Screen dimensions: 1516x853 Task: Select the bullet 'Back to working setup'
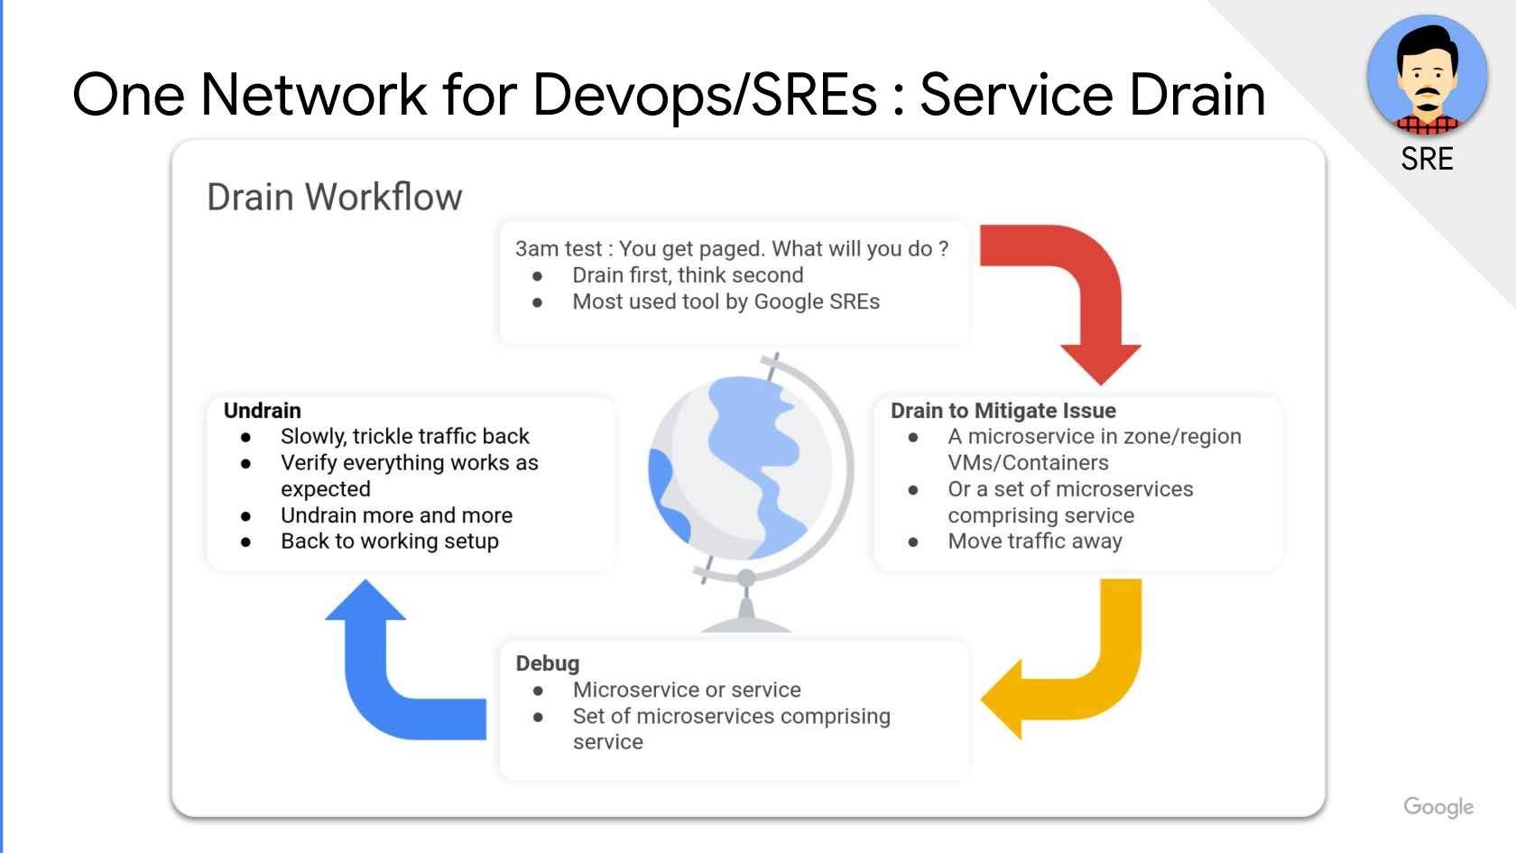[390, 541]
